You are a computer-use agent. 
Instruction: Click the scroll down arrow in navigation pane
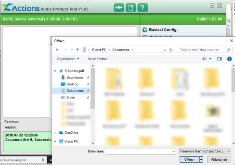[x=92, y=143]
